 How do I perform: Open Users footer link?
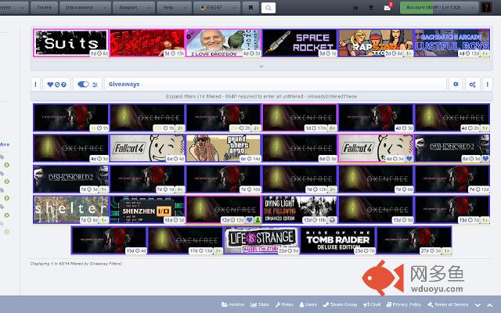(x=308, y=304)
